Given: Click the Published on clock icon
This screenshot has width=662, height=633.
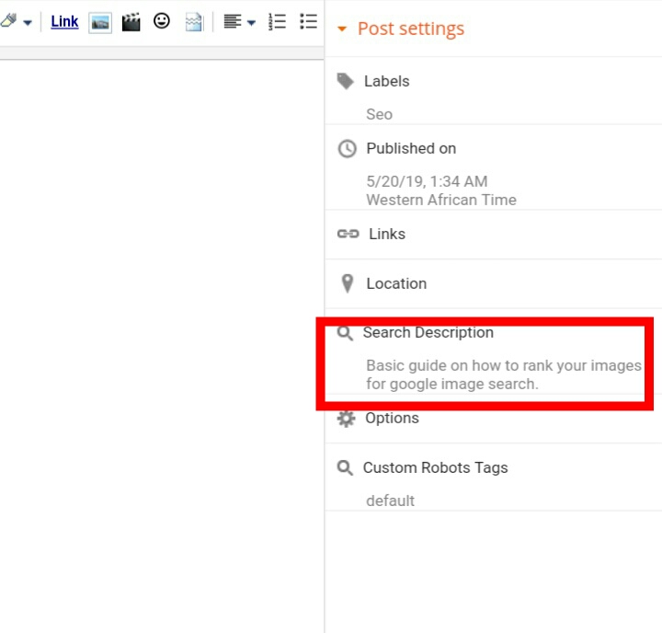Looking at the screenshot, I should click(347, 149).
